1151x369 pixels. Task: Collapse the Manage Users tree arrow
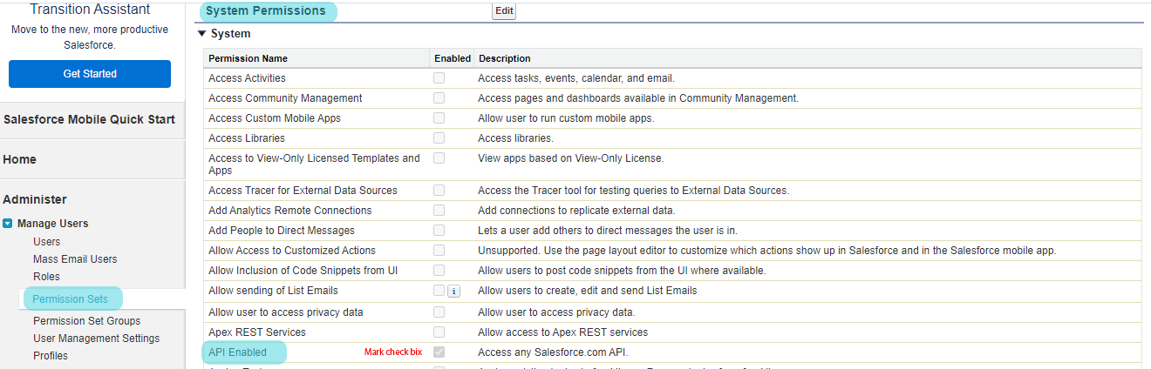tap(8, 224)
